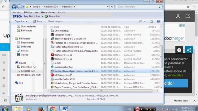Open Vídeos library in sidebar
The width and height of the screenshot is (198, 111).
pyautogui.click(x=23, y=55)
